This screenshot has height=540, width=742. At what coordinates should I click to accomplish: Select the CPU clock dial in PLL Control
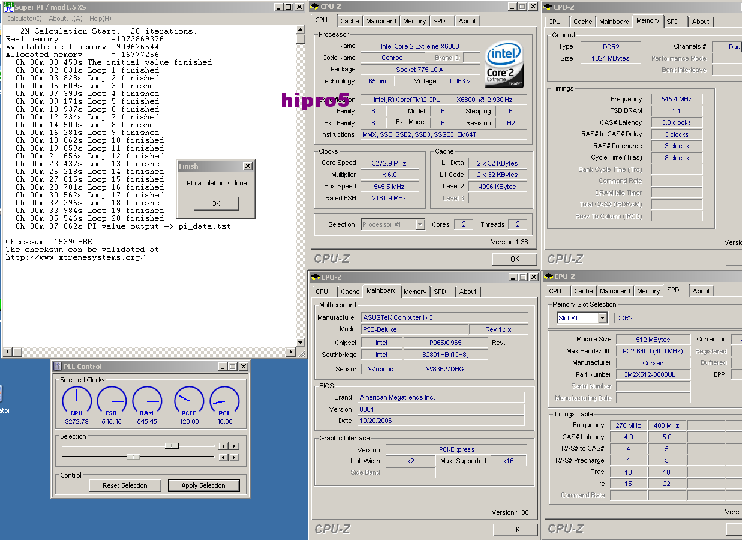[x=77, y=401]
